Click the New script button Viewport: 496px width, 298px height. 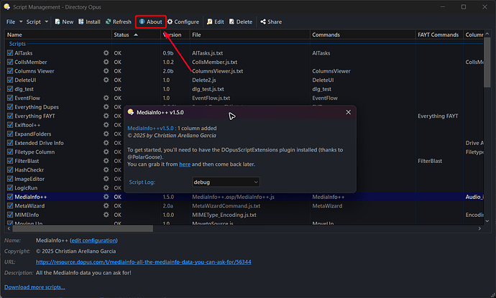64,22
